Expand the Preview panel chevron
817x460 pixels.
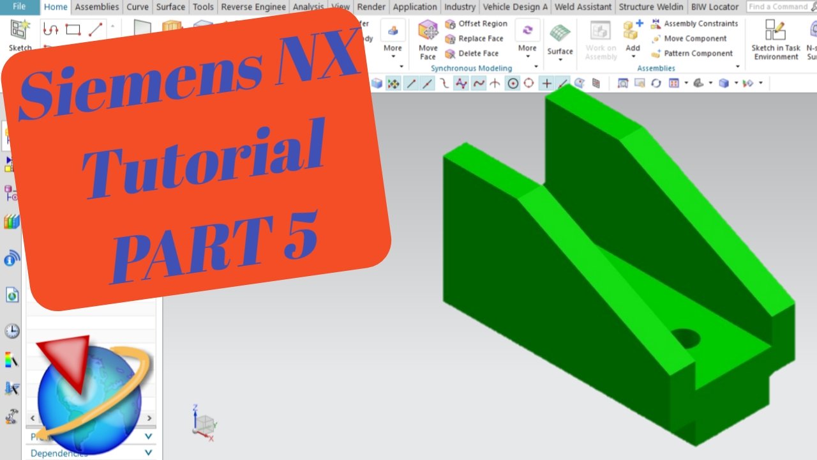coord(148,436)
